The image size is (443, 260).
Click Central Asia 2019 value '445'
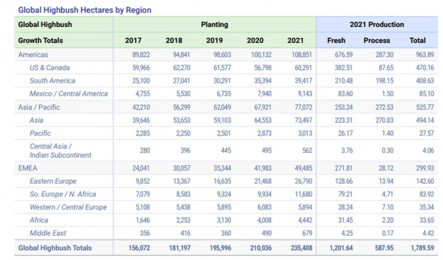tap(226, 150)
